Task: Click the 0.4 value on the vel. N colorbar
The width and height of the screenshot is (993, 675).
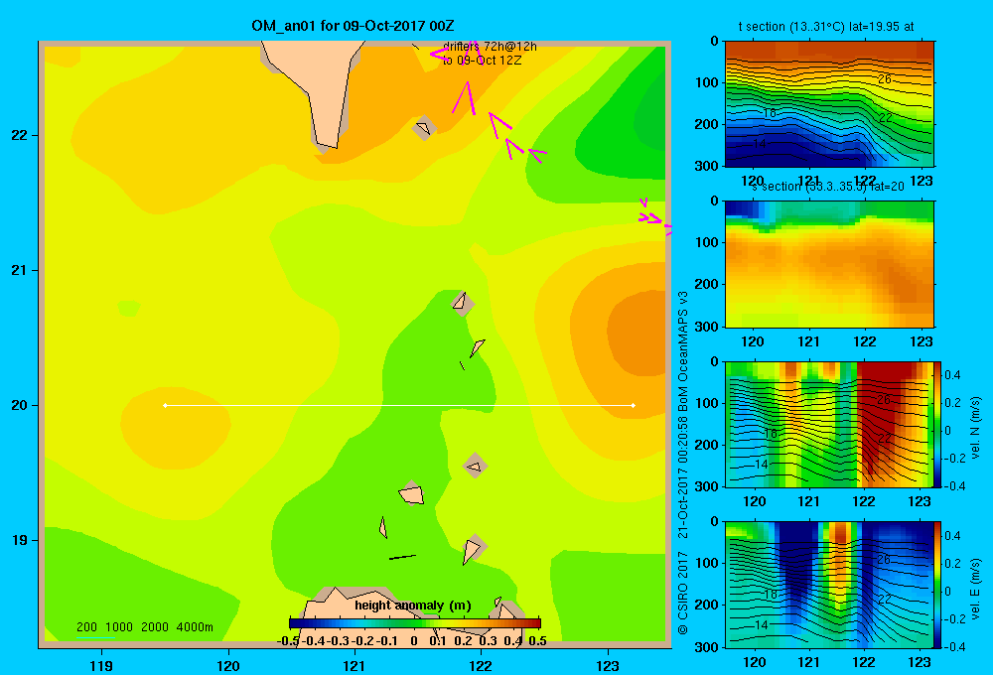Action: (x=952, y=375)
